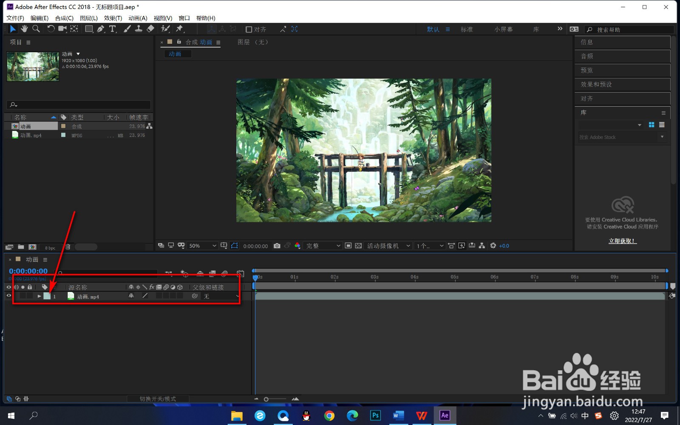
Task: Open the 编辑(E) menu
Action: (x=40, y=18)
